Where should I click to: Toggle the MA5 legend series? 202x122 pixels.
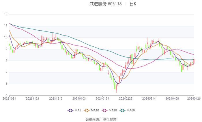click(74, 111)
